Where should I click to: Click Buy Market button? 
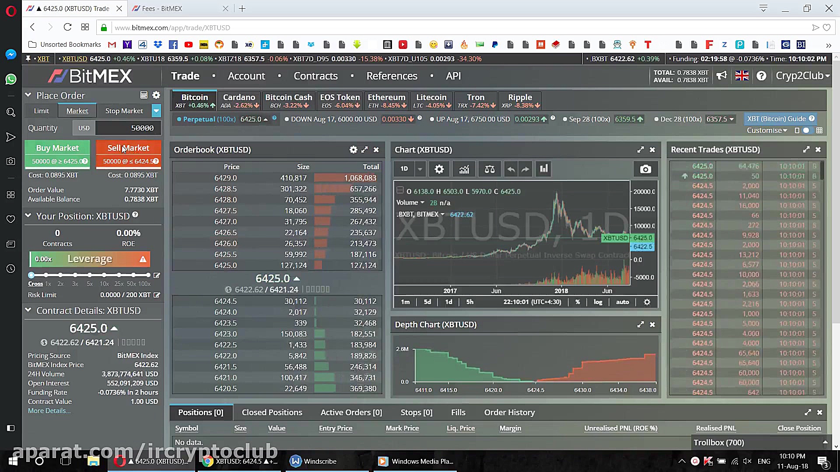coord(57,153)
